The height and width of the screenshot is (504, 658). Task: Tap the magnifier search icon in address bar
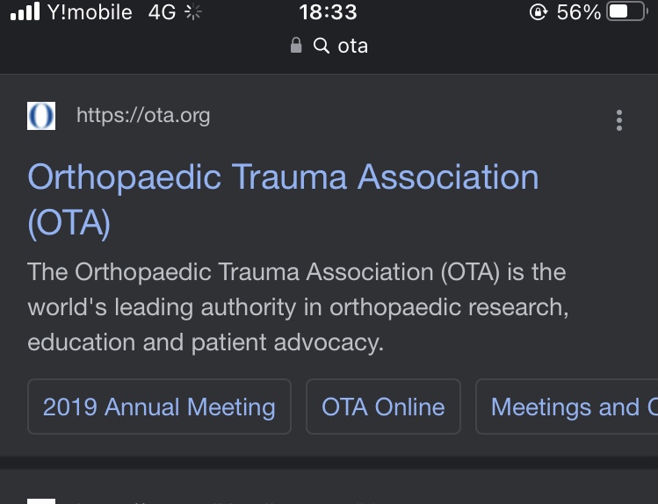[322, 46]
